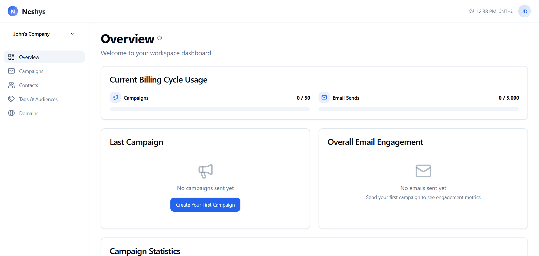Open the John's Company workspace switcher
This screenshot has height=256, width=539.
31,34
